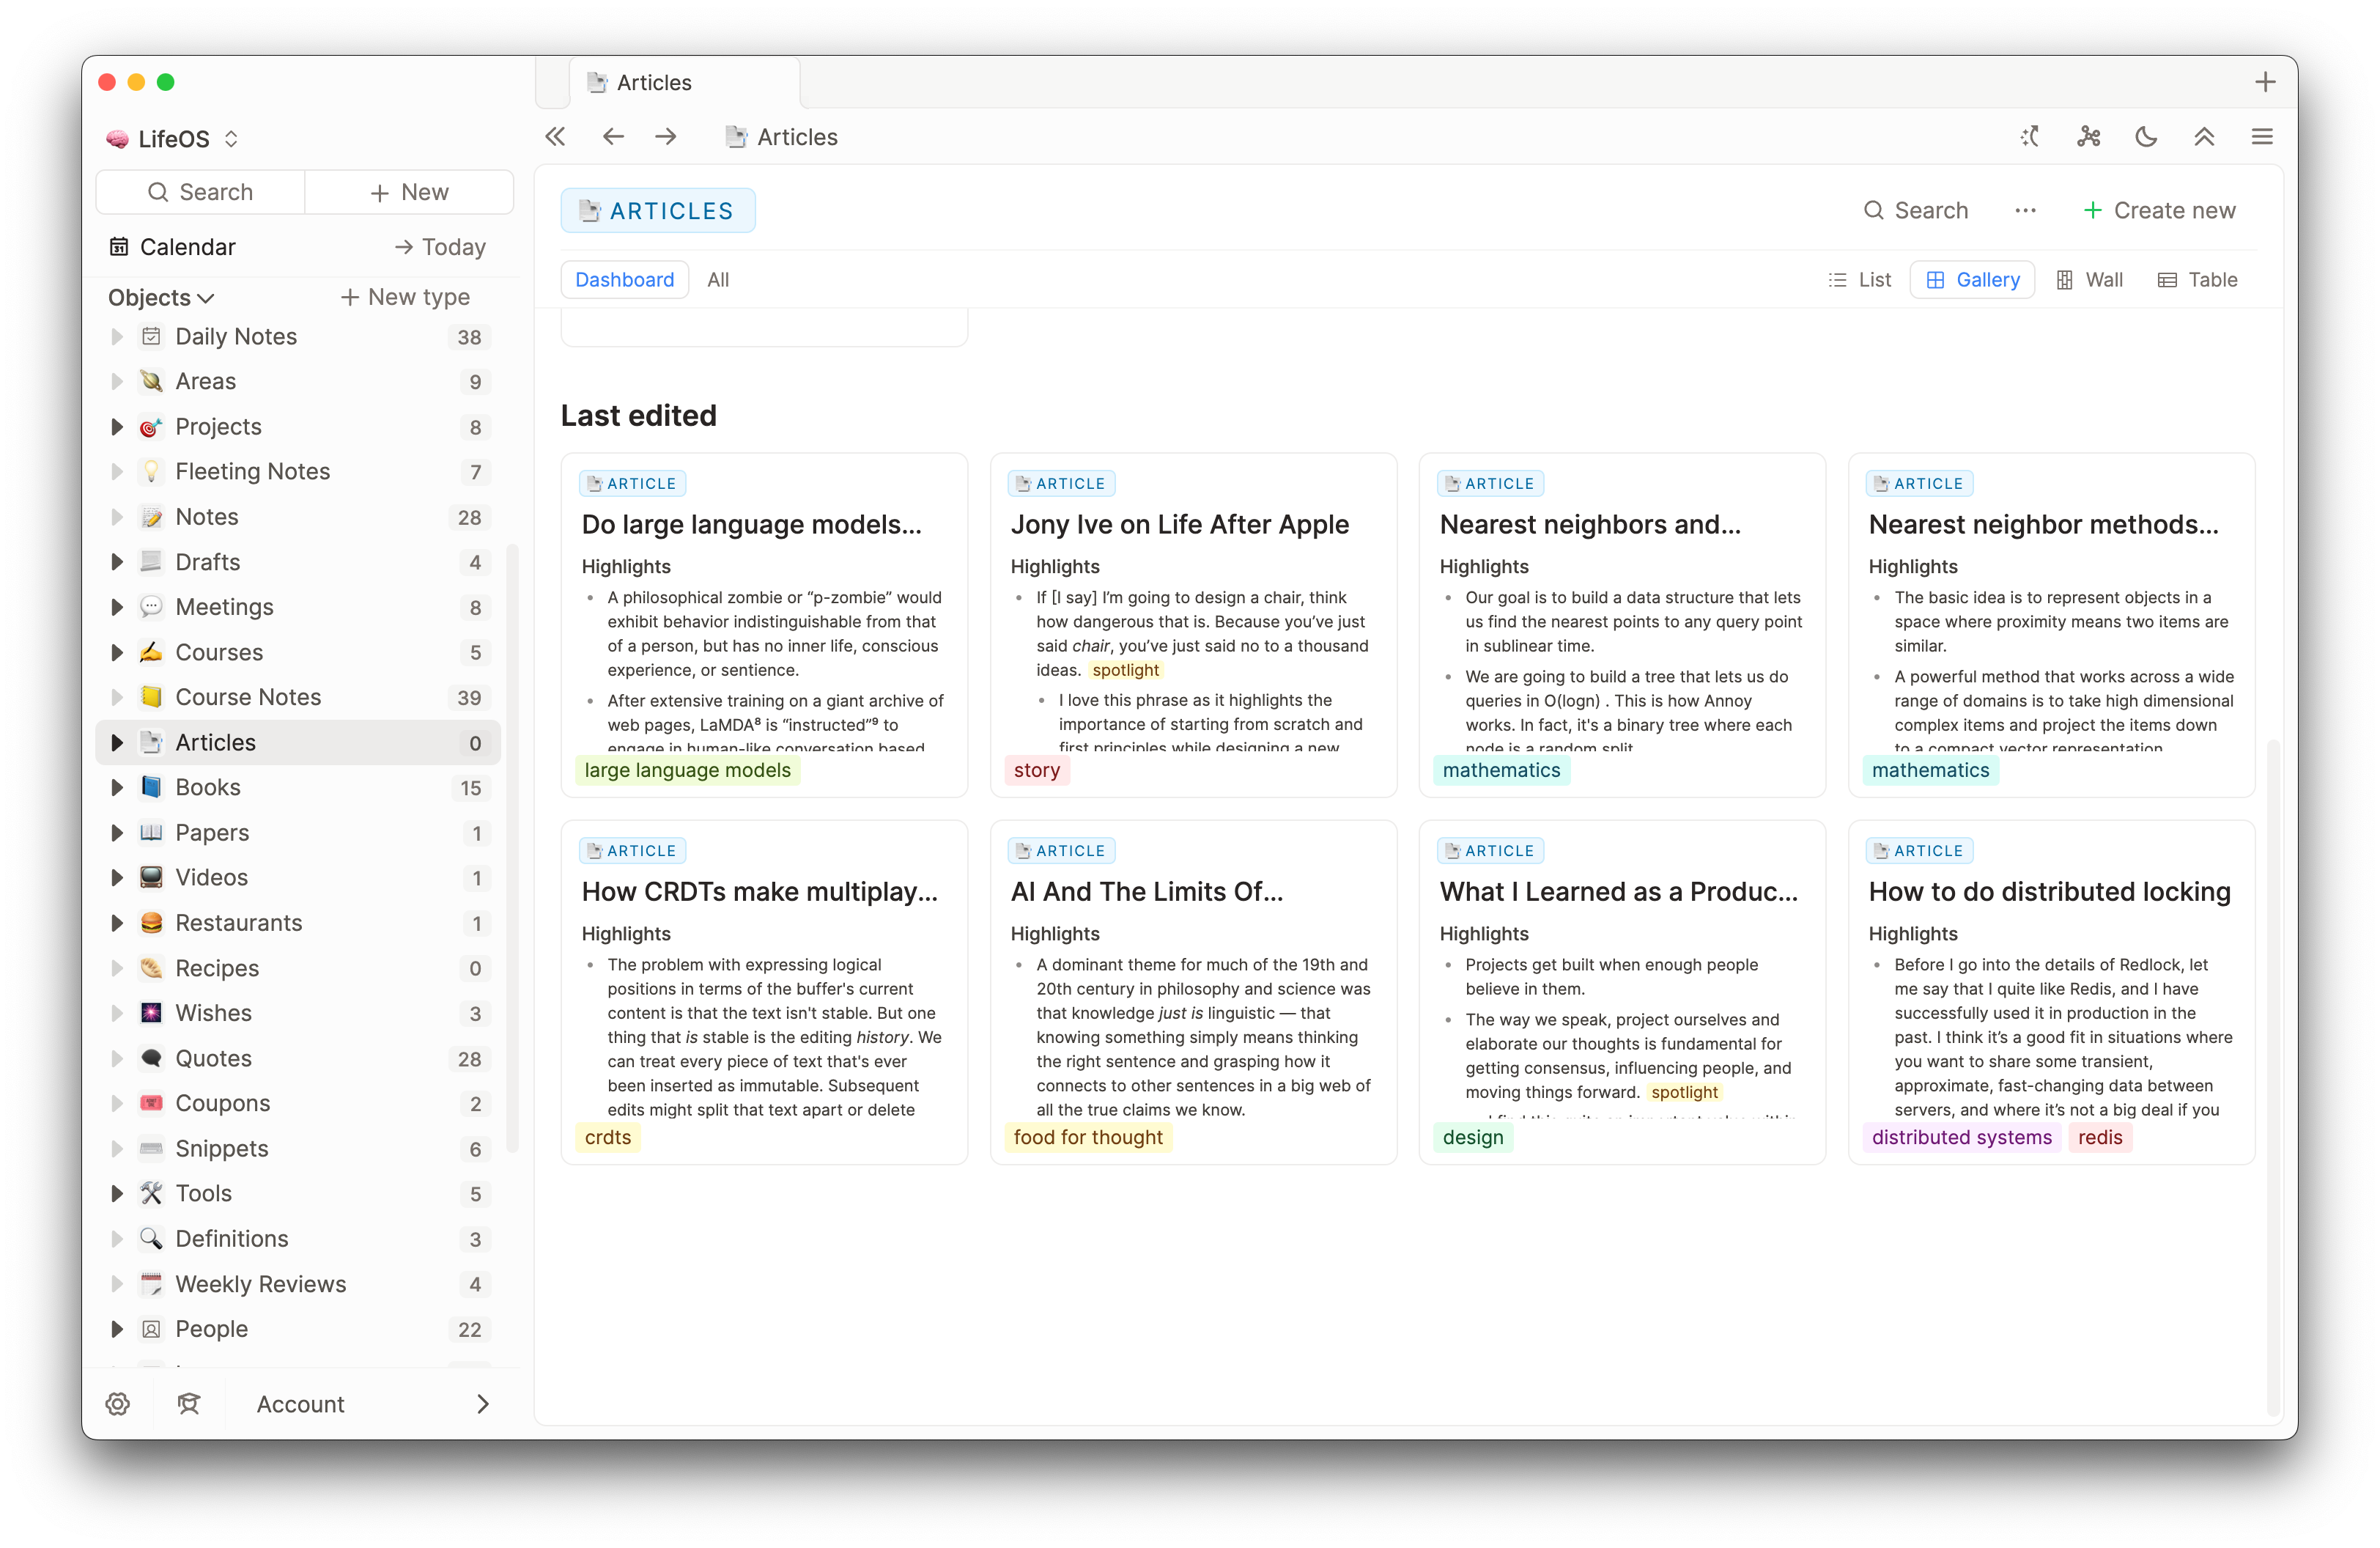Collapse the sidebar using the double-chevron icon

pyautogui.click(x=555, y=137)
